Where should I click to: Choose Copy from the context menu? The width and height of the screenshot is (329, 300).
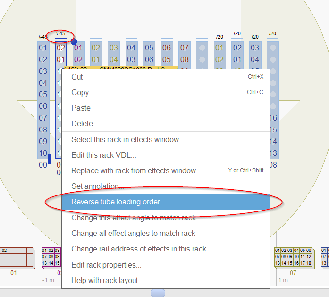click(x=80, y=93)
